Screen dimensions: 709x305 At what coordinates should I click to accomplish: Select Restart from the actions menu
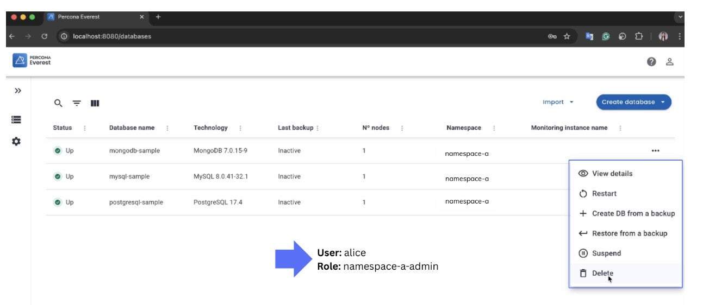pos(604,194)
